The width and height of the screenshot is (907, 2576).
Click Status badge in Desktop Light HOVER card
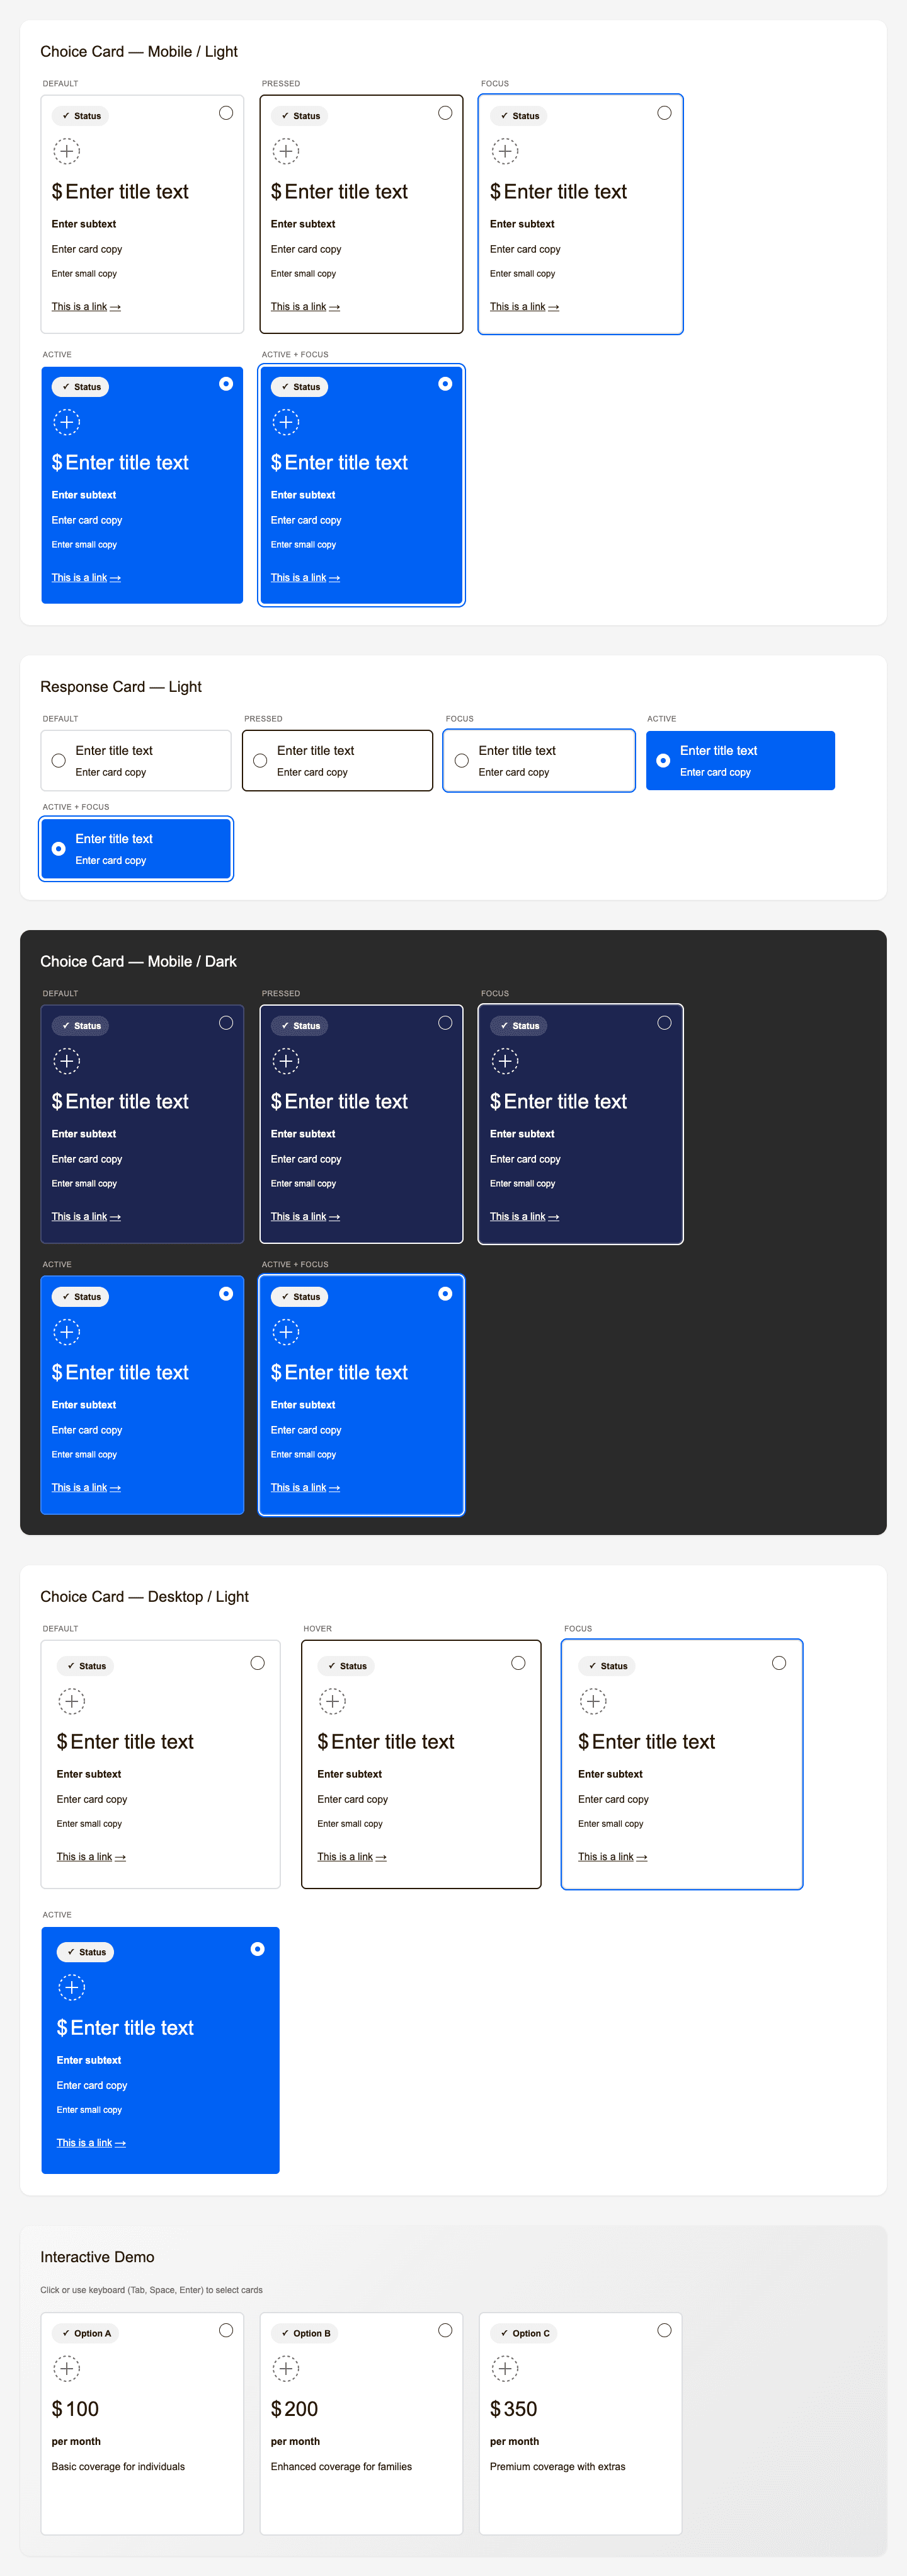click(346, 1667)
